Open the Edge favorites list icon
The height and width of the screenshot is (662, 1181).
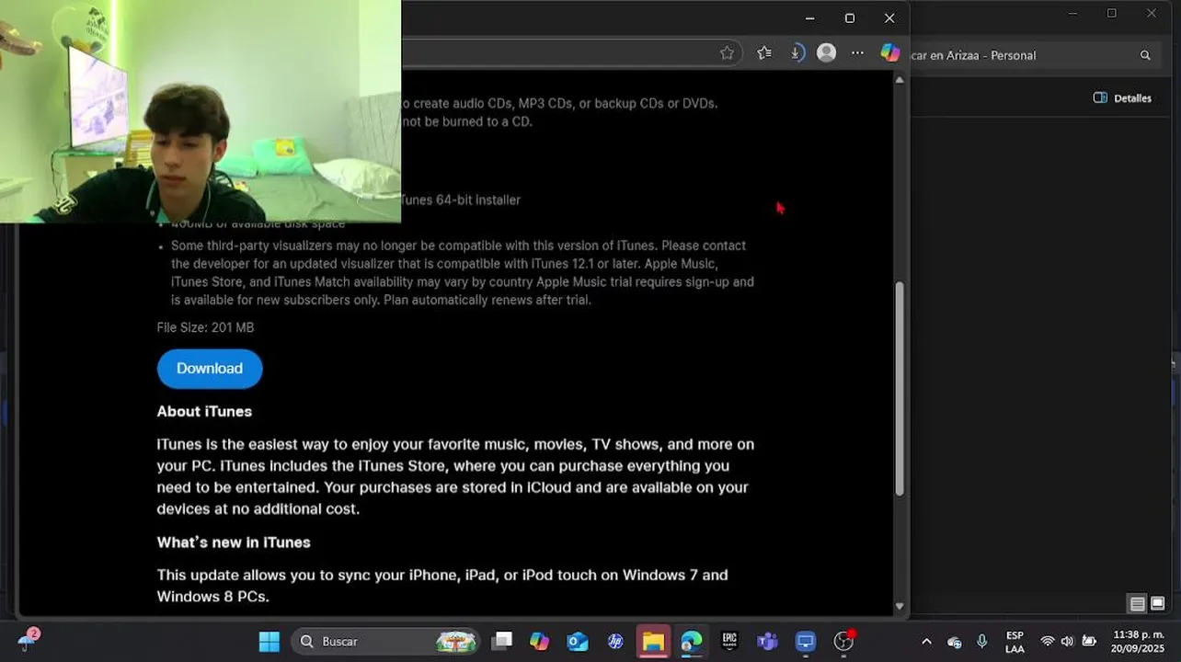[x=764, y=53]
